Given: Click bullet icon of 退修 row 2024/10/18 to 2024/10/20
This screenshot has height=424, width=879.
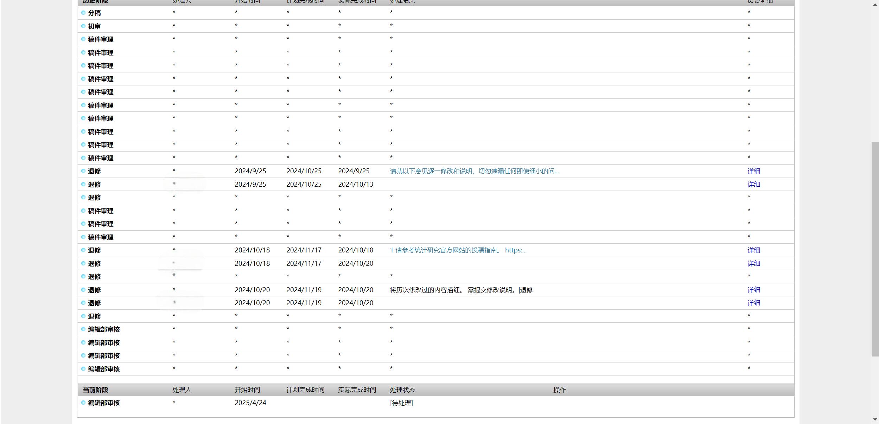Looking at the screenshot, I should point(83,263).
